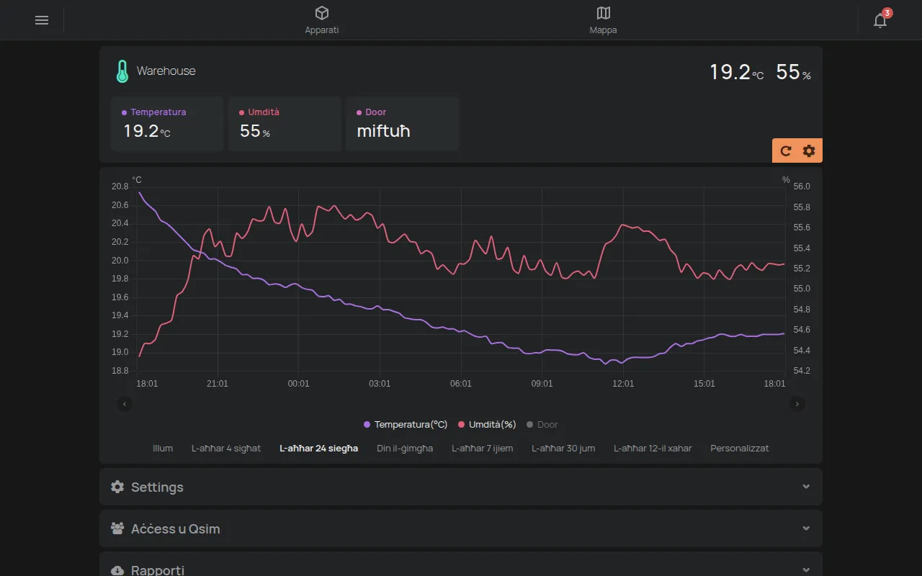Open the Mappa map icon

[604, 13]
